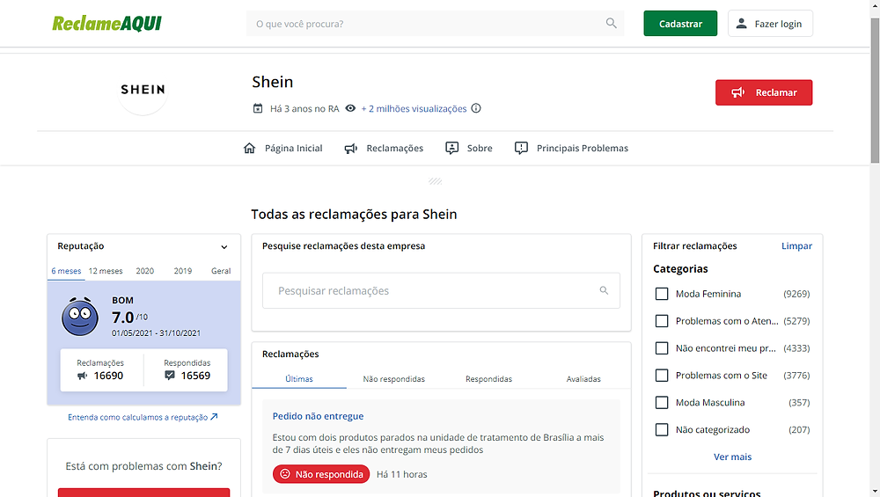This screenshot has width=880, height=497.
Task: Open Reclamações menu item
Action: (x=384, y=148)
